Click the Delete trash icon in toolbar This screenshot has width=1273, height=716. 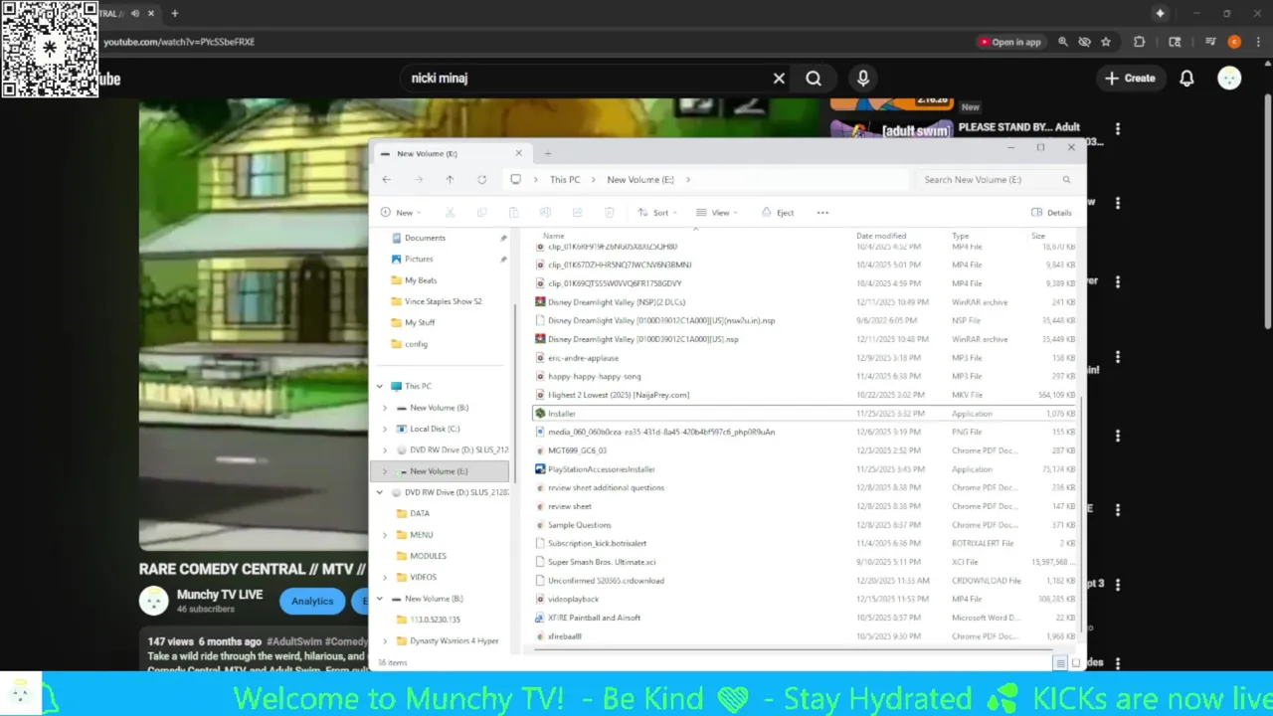pos(609,213)
